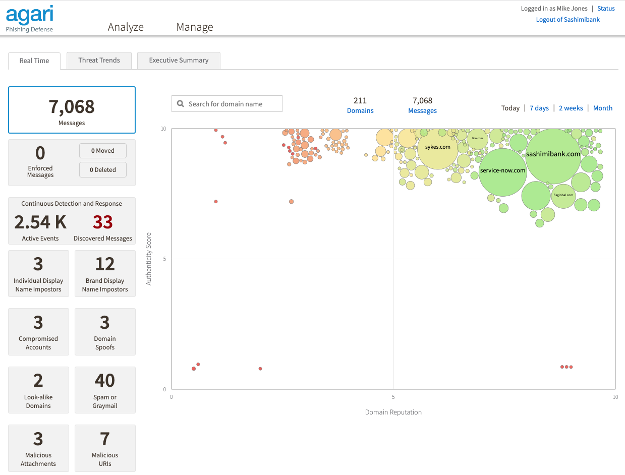Viewport: 625px width, 475px height.
Task: Select the 2 weeks time range
Action: (571, 108)
